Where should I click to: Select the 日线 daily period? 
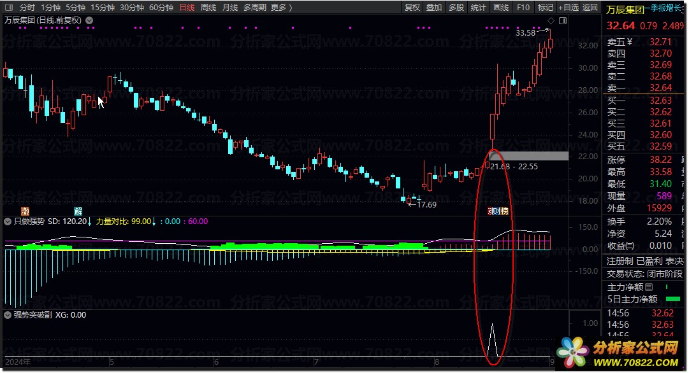pyautogui.click(x=187, y=8)
